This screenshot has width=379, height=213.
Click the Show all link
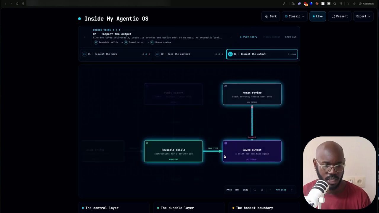pyautogui.click(x=290, y=37)
